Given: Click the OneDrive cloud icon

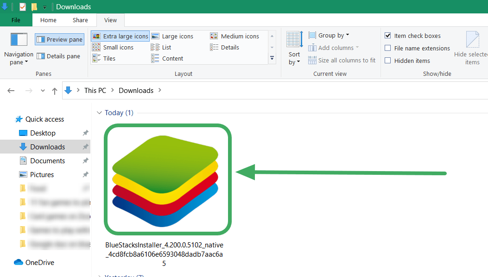Looking at the screenshot, I should (19, 262).
